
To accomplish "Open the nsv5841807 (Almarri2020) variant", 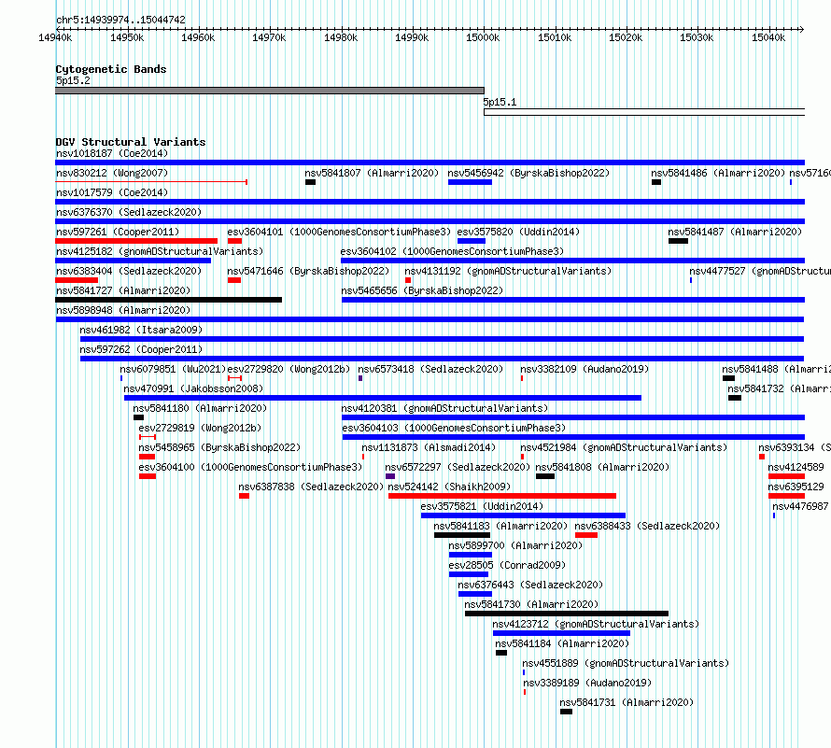I will pyautogui.click(x=372, y=174).
